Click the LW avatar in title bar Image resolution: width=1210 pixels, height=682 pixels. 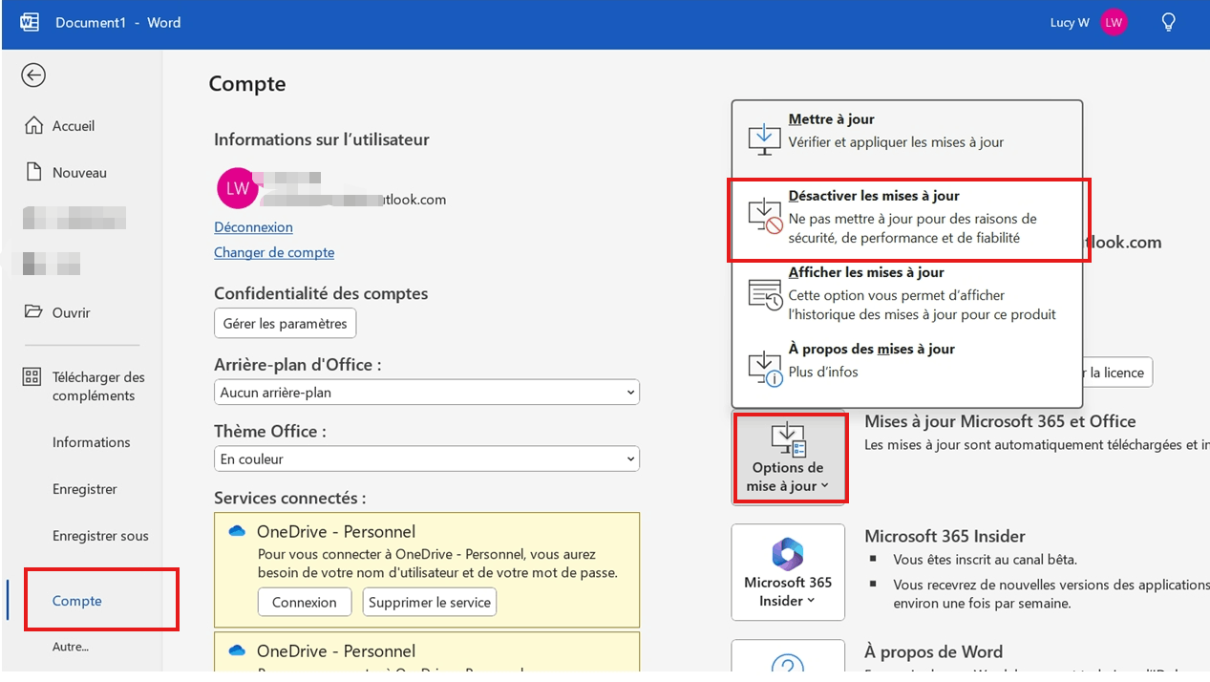(x=1114, y=22)
